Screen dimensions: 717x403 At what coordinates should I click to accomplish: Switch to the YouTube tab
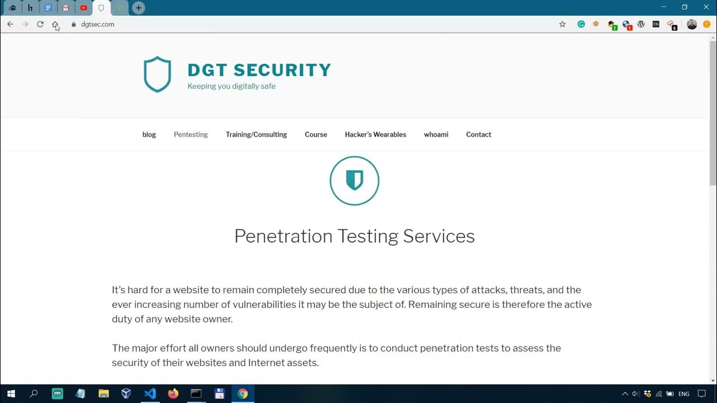83,8
